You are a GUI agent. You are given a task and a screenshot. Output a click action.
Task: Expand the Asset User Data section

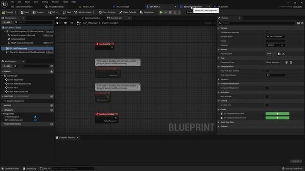[x=219, y=122]
